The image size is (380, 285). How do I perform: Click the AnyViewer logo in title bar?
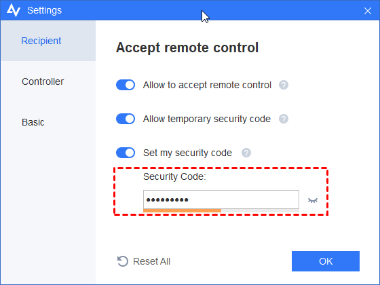[14, 10]
